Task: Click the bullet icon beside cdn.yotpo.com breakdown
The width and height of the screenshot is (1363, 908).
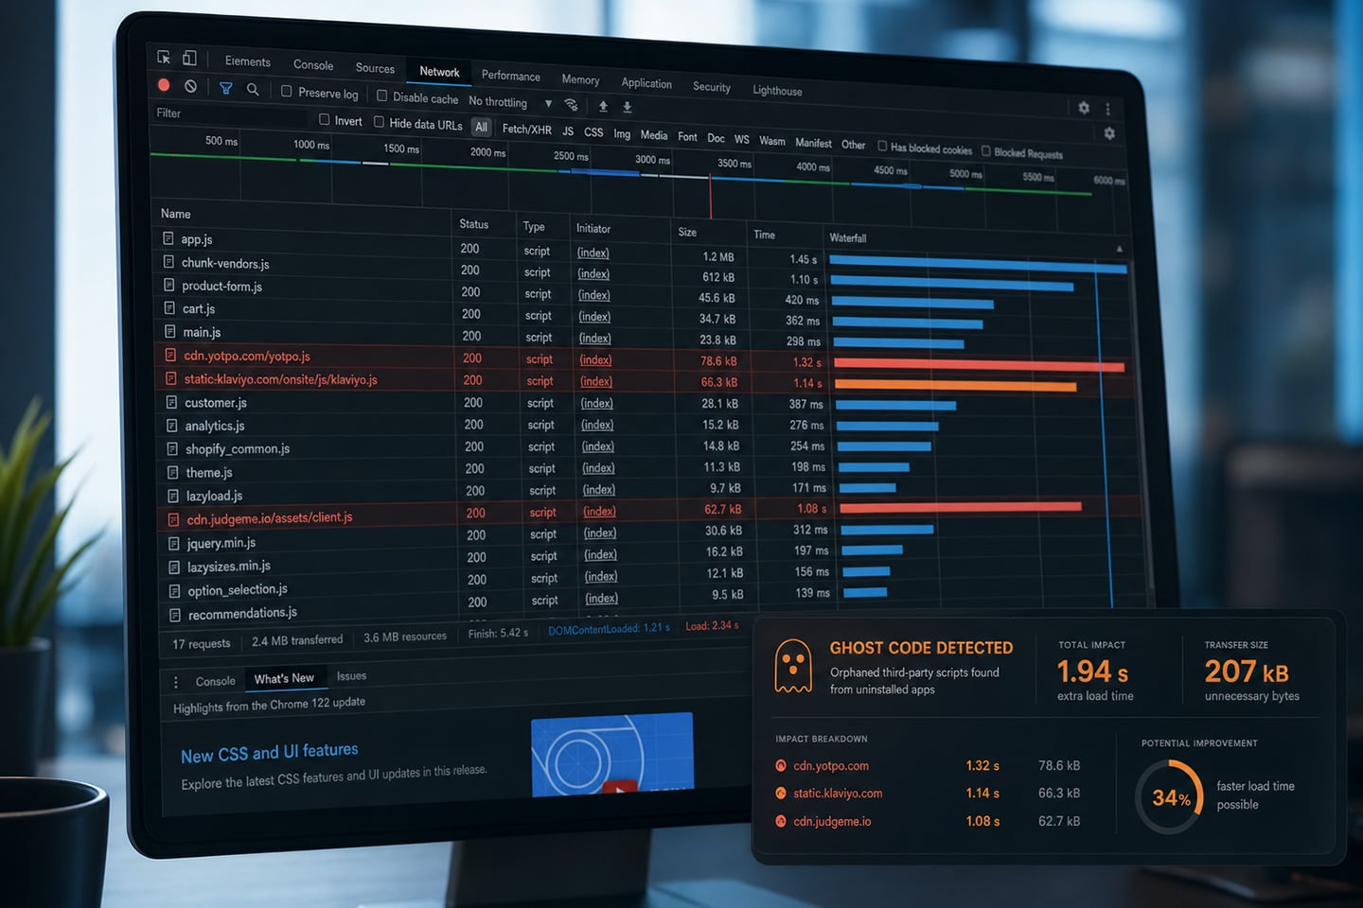Action: [781, 766]
